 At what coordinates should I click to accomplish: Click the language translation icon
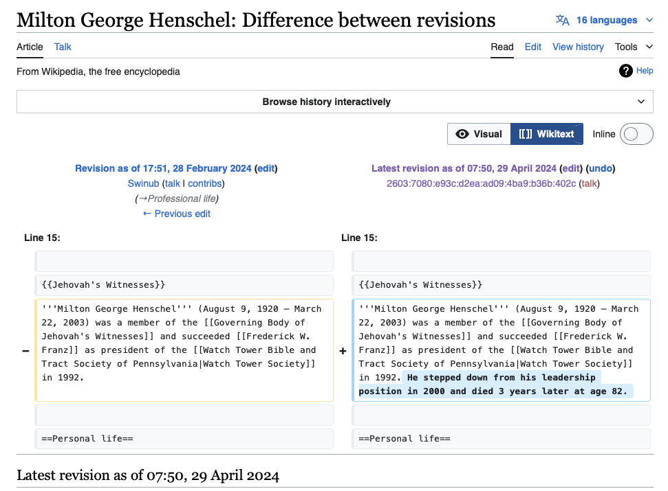tap(562, 20)
